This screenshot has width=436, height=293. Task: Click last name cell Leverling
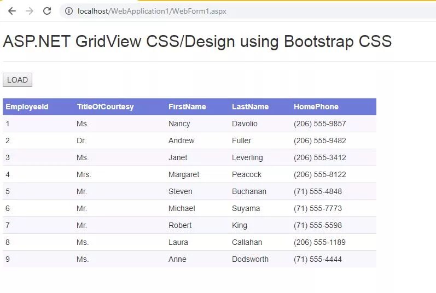click(x=247, y=157)
